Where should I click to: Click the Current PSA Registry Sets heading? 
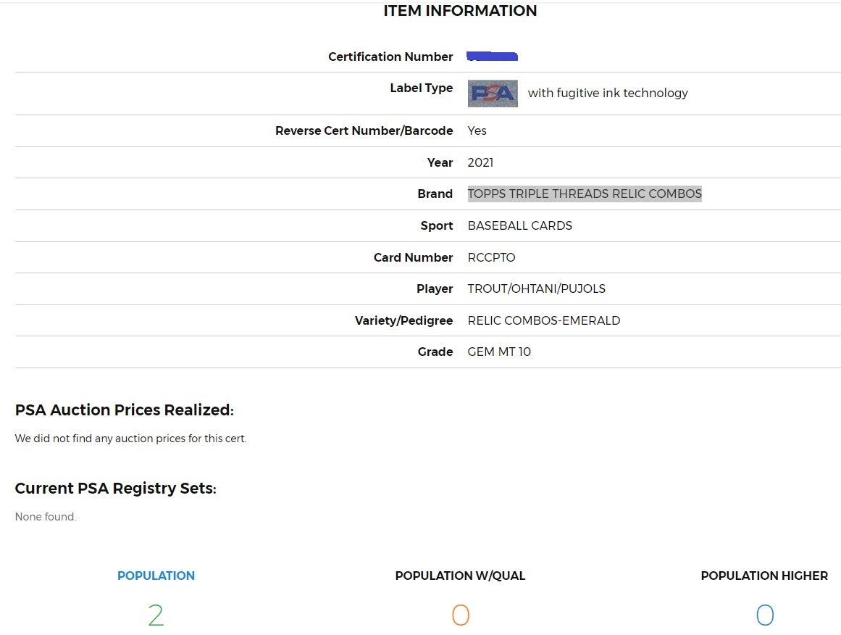click(x=115, y=489)
